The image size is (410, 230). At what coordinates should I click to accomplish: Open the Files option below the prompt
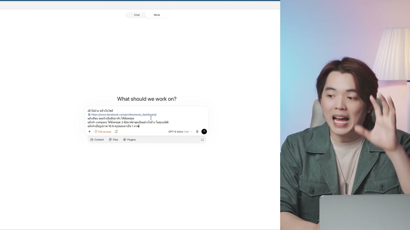[x=113, y=140]
